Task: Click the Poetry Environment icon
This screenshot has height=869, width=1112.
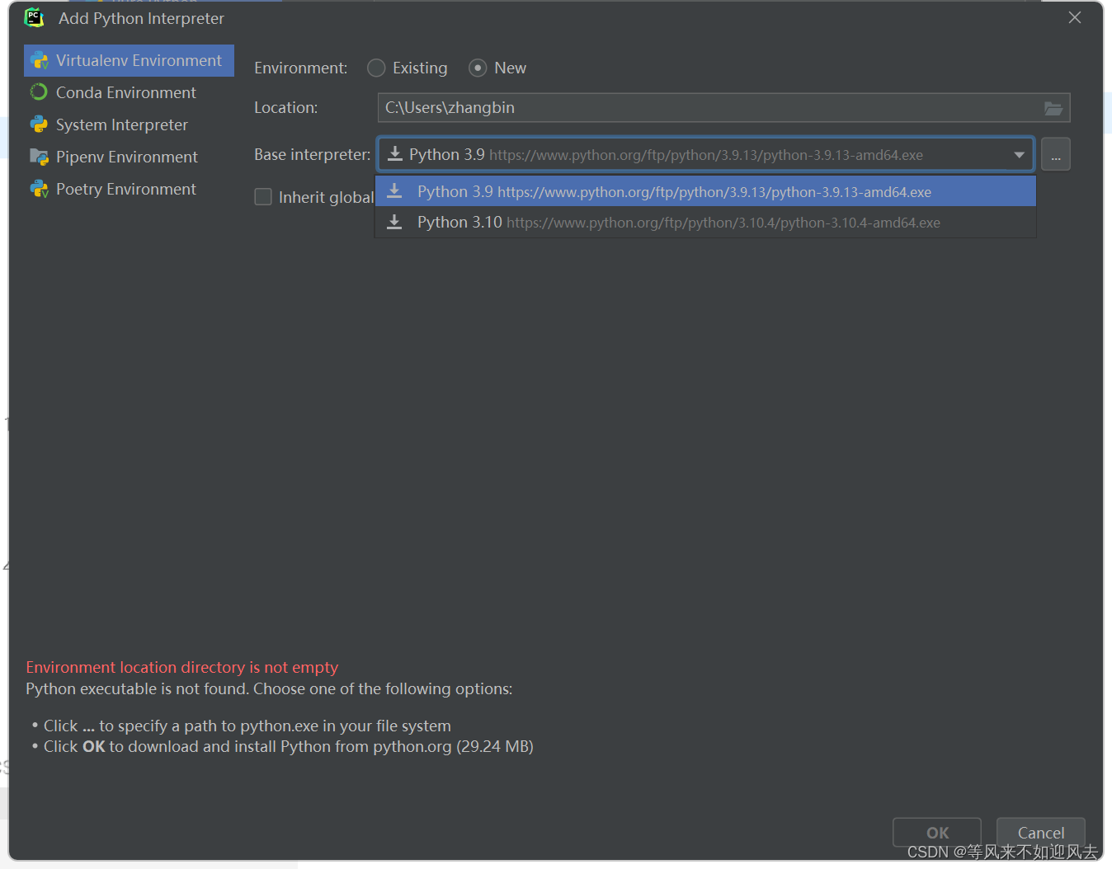Action: point(39,189)
